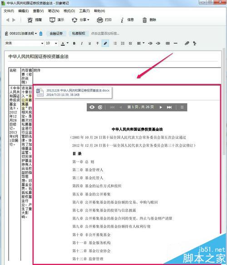Screen dimensions: 227x265
Task: Click the app icon in the window title bar
Action: point(3,3)
